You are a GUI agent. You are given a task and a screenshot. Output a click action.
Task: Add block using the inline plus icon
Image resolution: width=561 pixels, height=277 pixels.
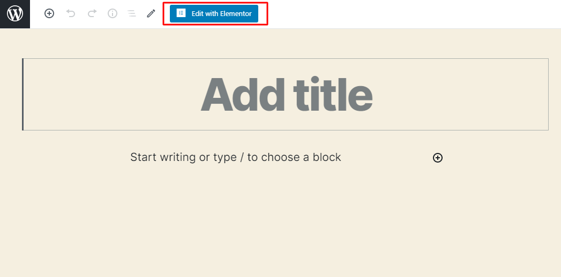[x=438, y=158]
